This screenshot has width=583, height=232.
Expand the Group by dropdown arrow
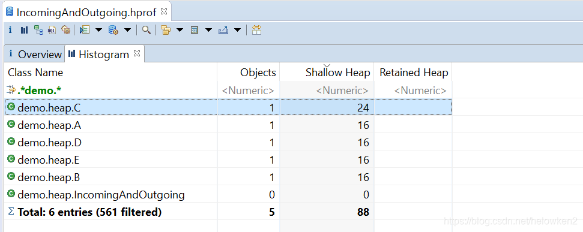point(180,30)
